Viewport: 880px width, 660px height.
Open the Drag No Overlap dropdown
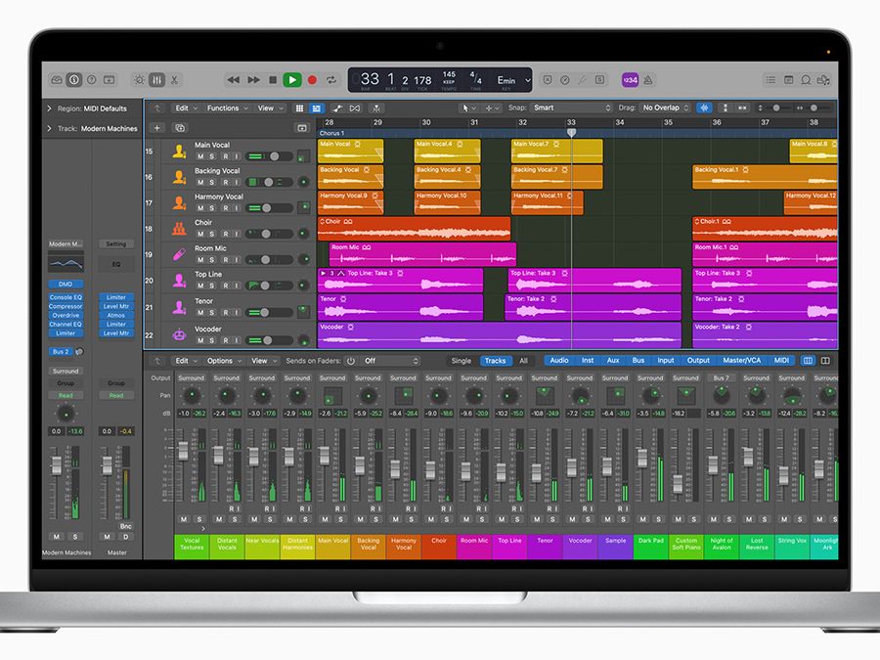(x=665, y=108)
